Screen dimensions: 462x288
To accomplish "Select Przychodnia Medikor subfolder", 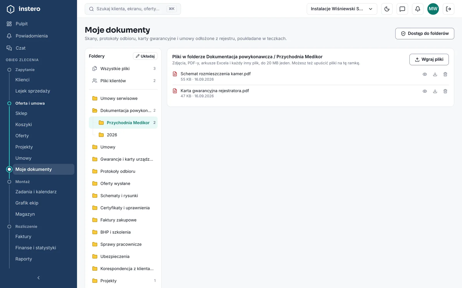I will pyautogui.click(x=123, y=123).
